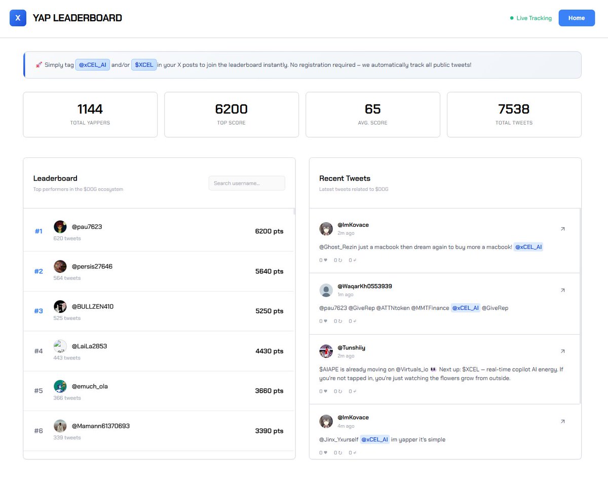The height and width of the screenshot is (492, 608).
Task: Click the 6200 pts score
Action: 269,231
